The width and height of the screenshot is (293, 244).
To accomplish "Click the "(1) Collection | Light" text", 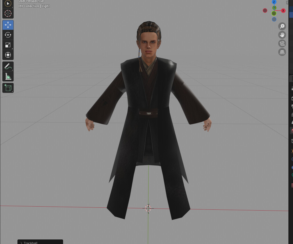I will click(34, 6).
